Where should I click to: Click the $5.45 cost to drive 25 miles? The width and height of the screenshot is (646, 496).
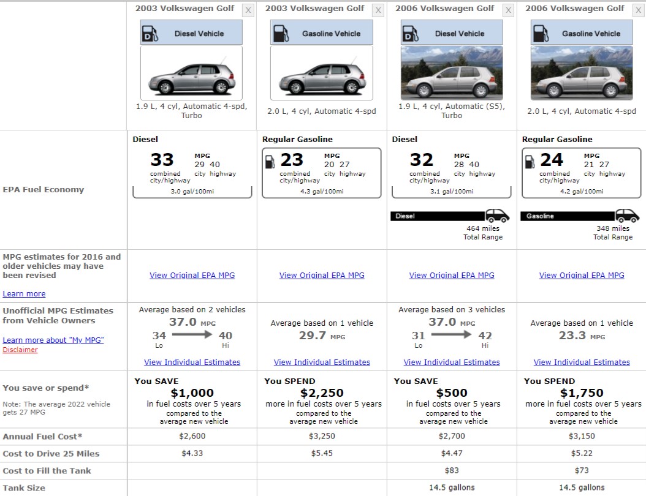[322, 453]
